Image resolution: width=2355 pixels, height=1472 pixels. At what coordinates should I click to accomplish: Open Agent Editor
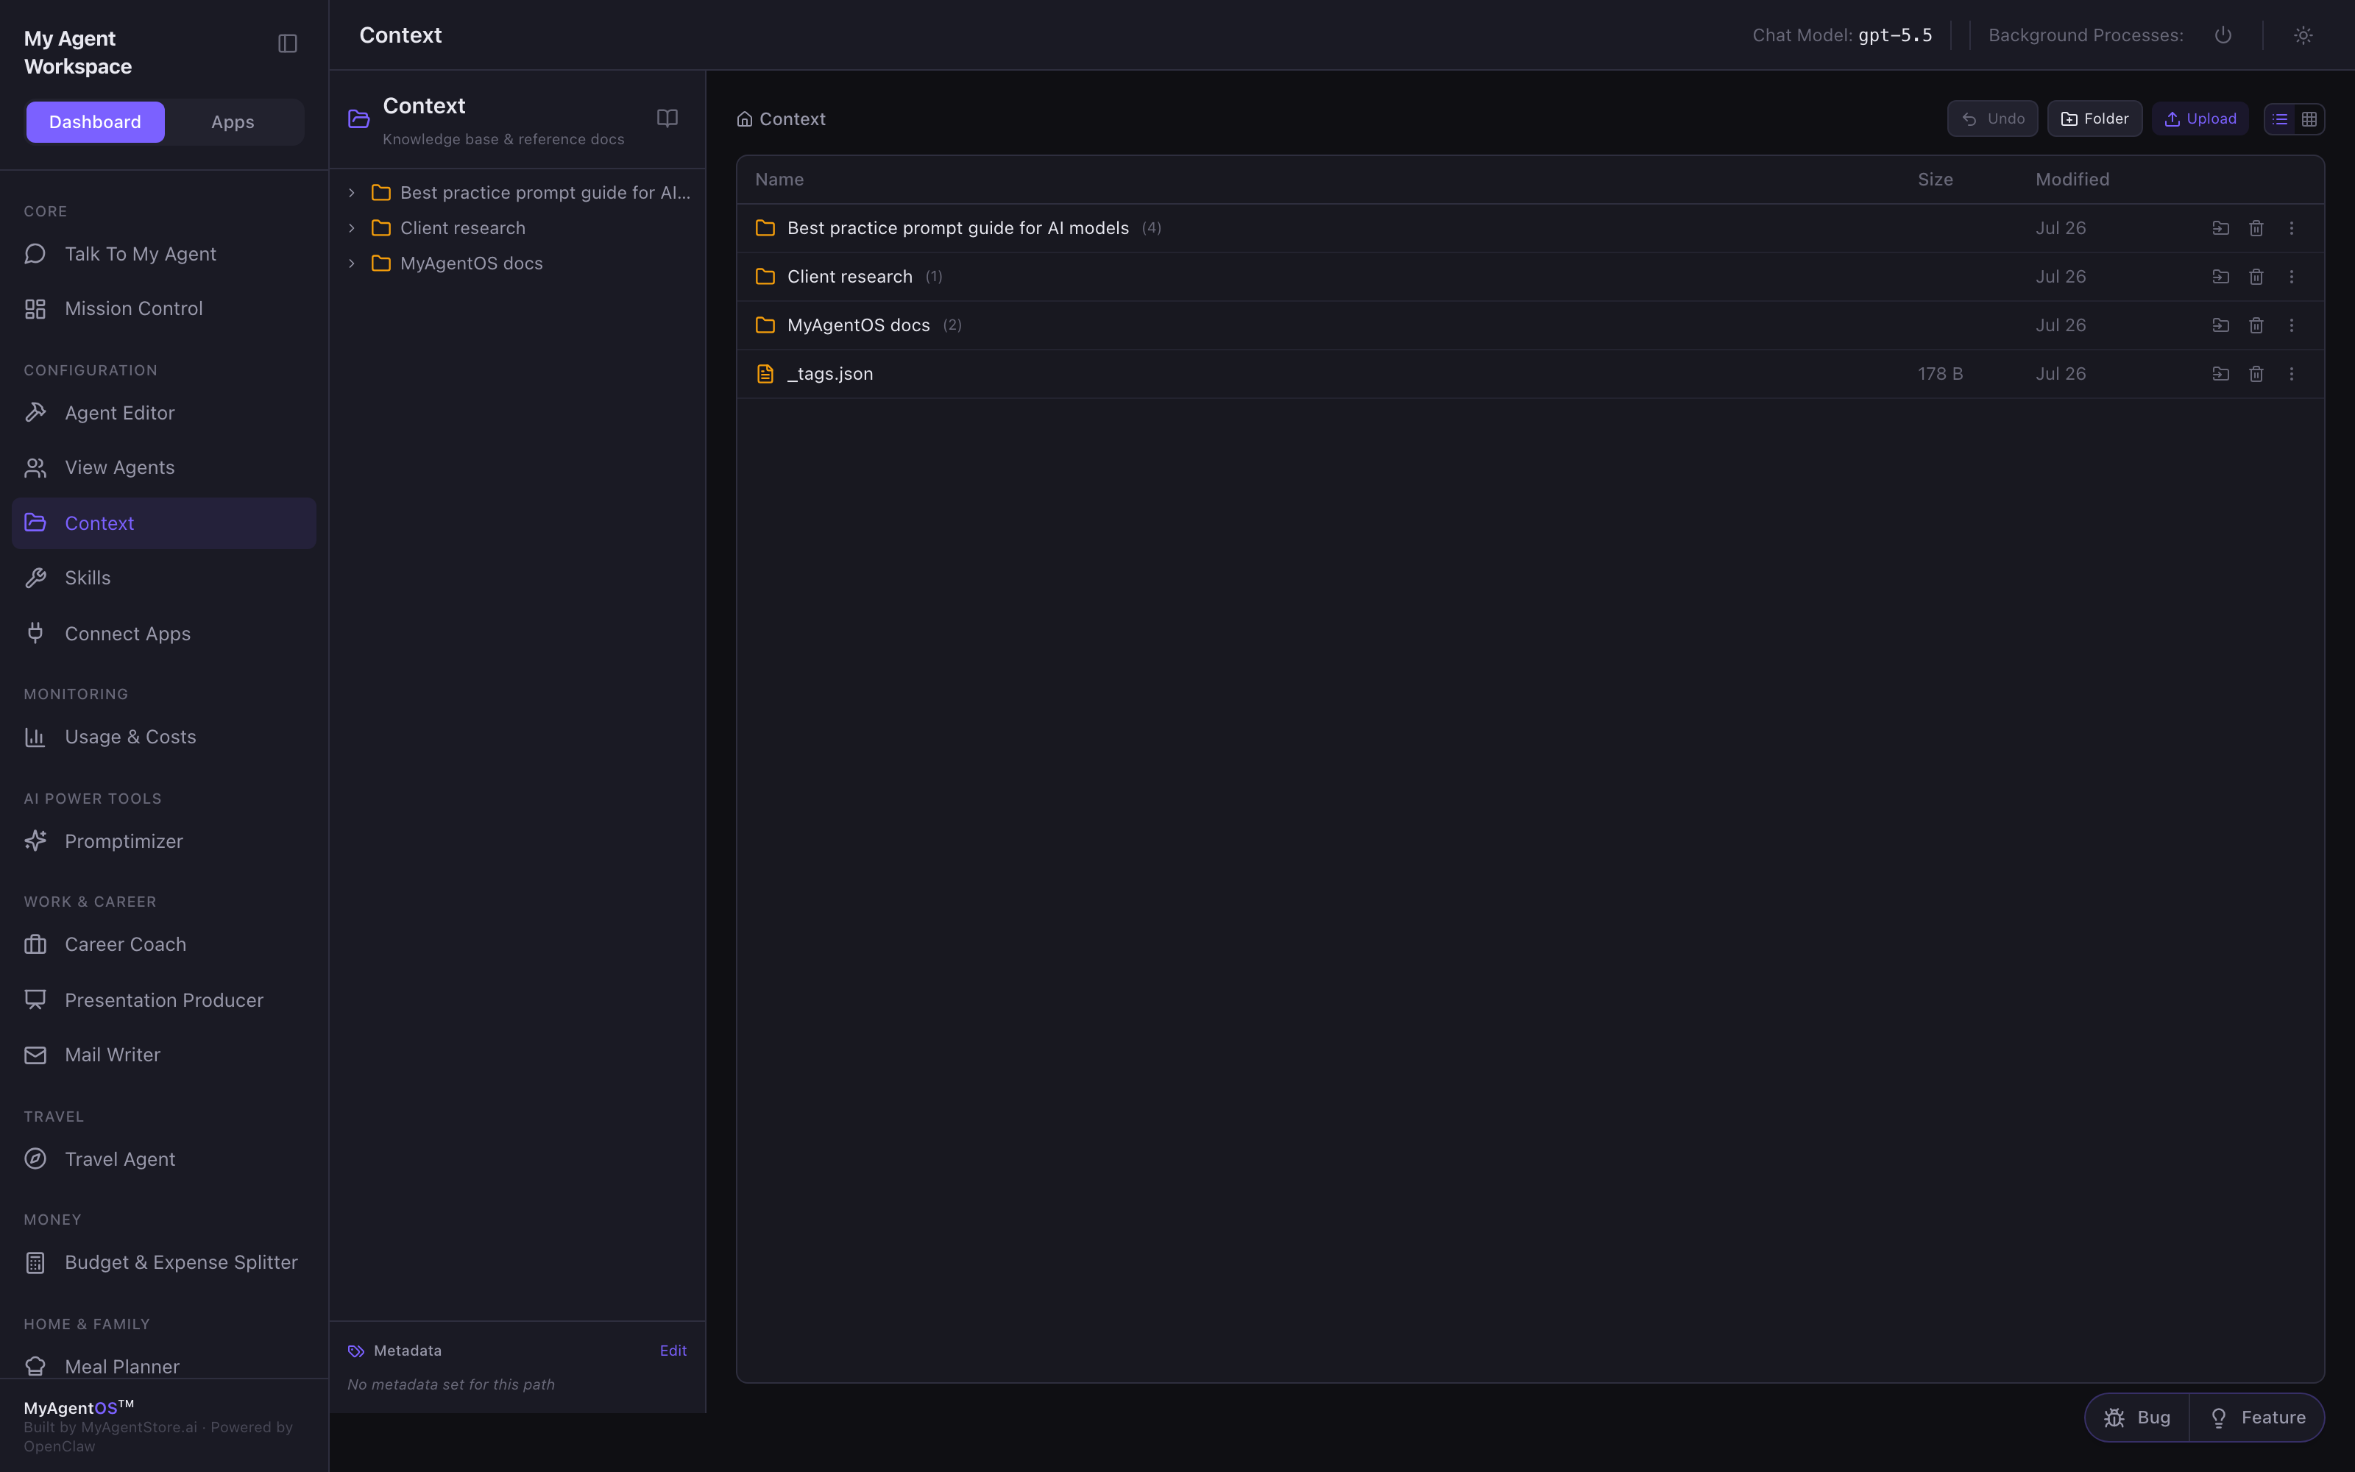click(163, 413)
